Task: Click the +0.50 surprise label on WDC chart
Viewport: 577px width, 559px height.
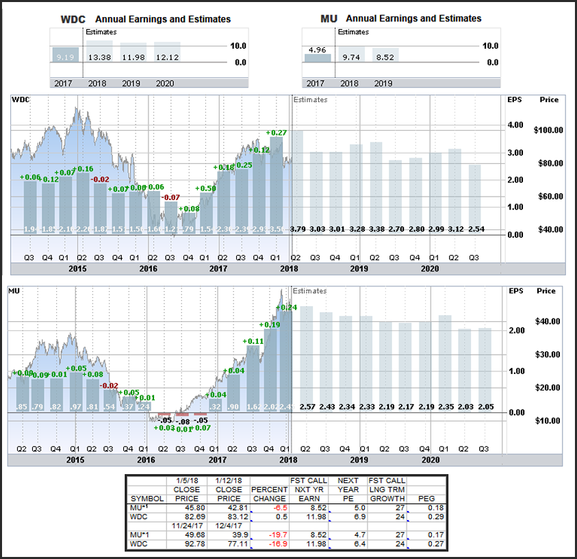Action: (206, 188)
